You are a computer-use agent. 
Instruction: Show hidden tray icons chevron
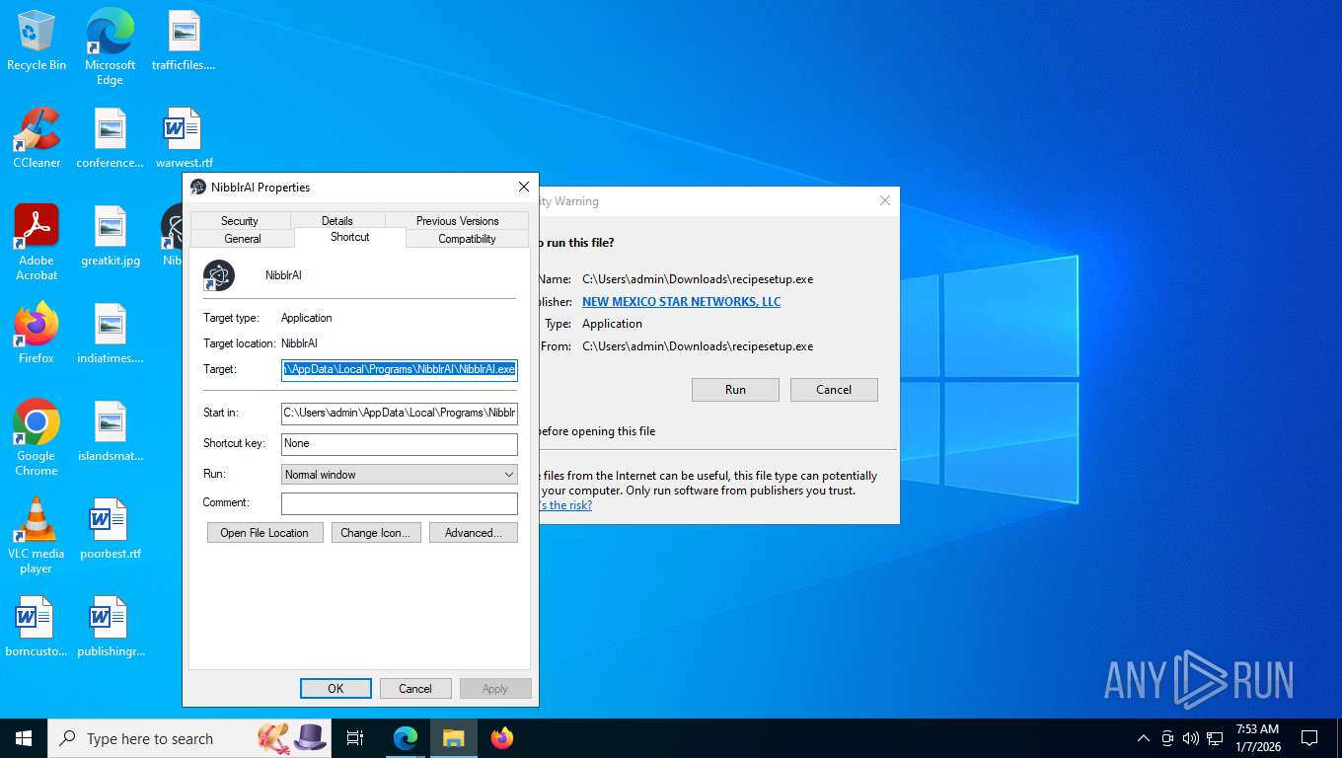tap(1144, 738)
